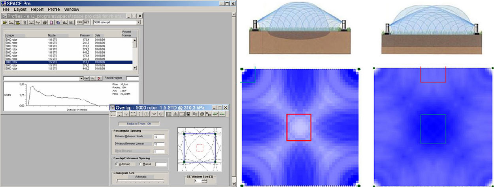Open the 5000 series.prf file dropdown
Image resolution: width=494 pixels, height=187 pixels.
138,23
